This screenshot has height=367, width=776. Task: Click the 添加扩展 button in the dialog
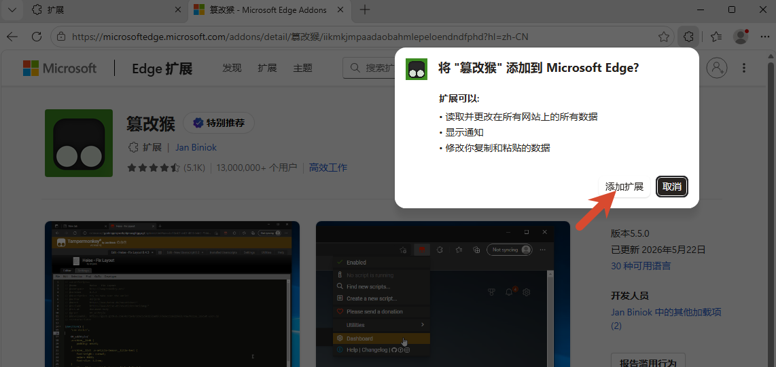pos(624,187)
